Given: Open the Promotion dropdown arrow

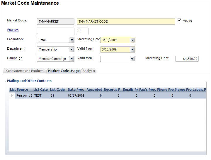Looking at the screenshot, I should tap(72, 40).
